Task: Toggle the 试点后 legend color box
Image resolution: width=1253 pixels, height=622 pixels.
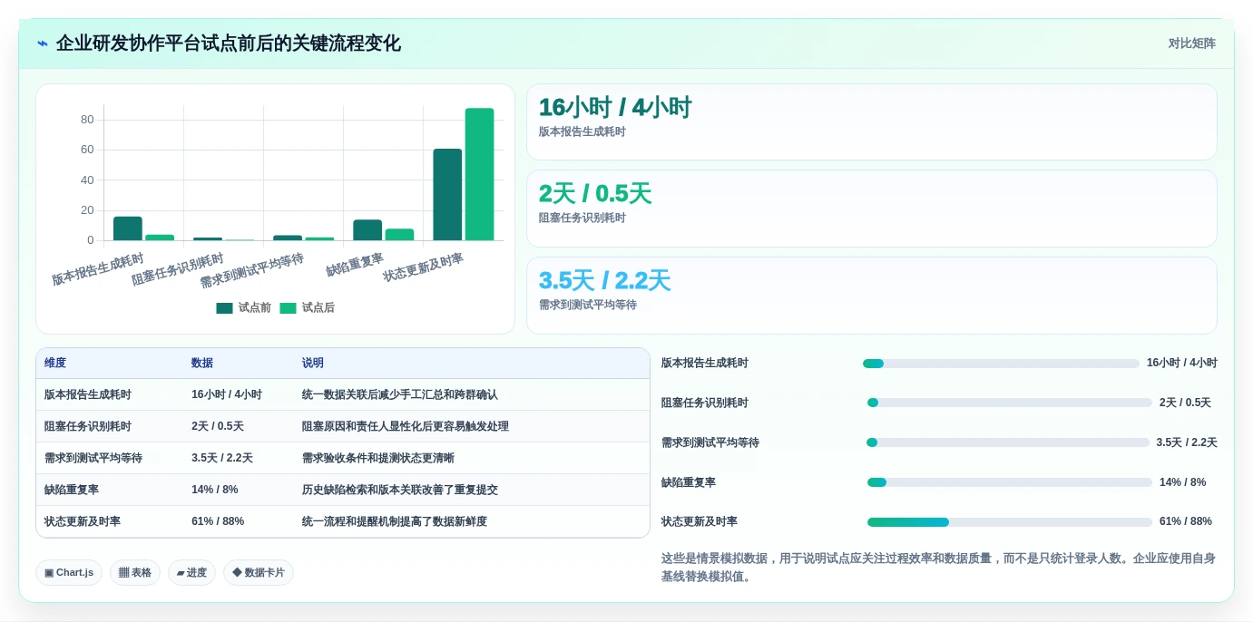Action: (288, 308)
